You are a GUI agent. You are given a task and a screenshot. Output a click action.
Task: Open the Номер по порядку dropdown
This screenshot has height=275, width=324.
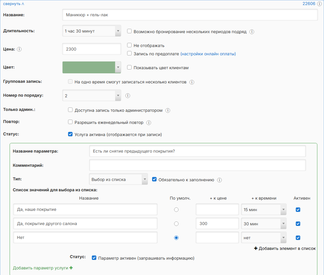[92, 96]
